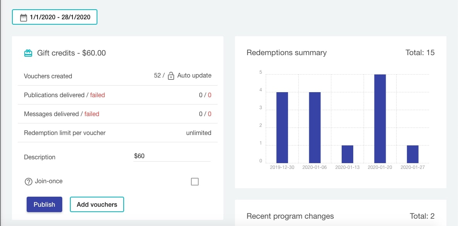Click the 2020-01-06 redemptions bar
This screenshot has height=226, width=458.
click(315, 127)
